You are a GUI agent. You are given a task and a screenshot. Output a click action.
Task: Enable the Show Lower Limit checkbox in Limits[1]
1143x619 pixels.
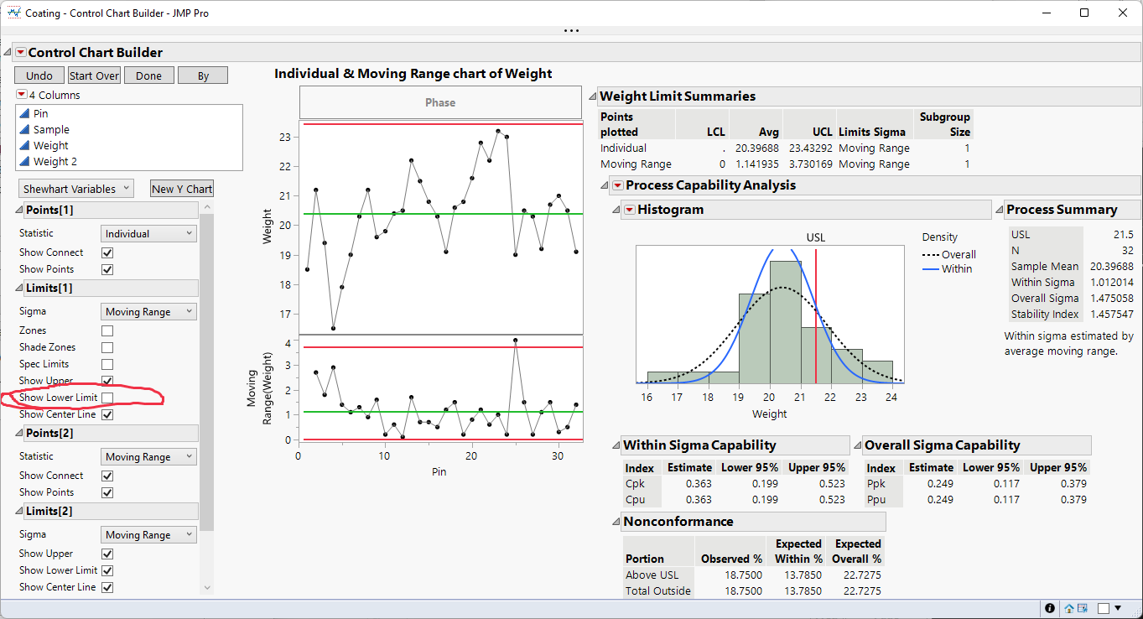pyautogui.click(x=107, y=398)
